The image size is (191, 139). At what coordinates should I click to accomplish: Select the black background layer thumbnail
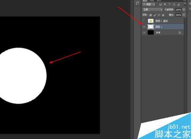151,32
